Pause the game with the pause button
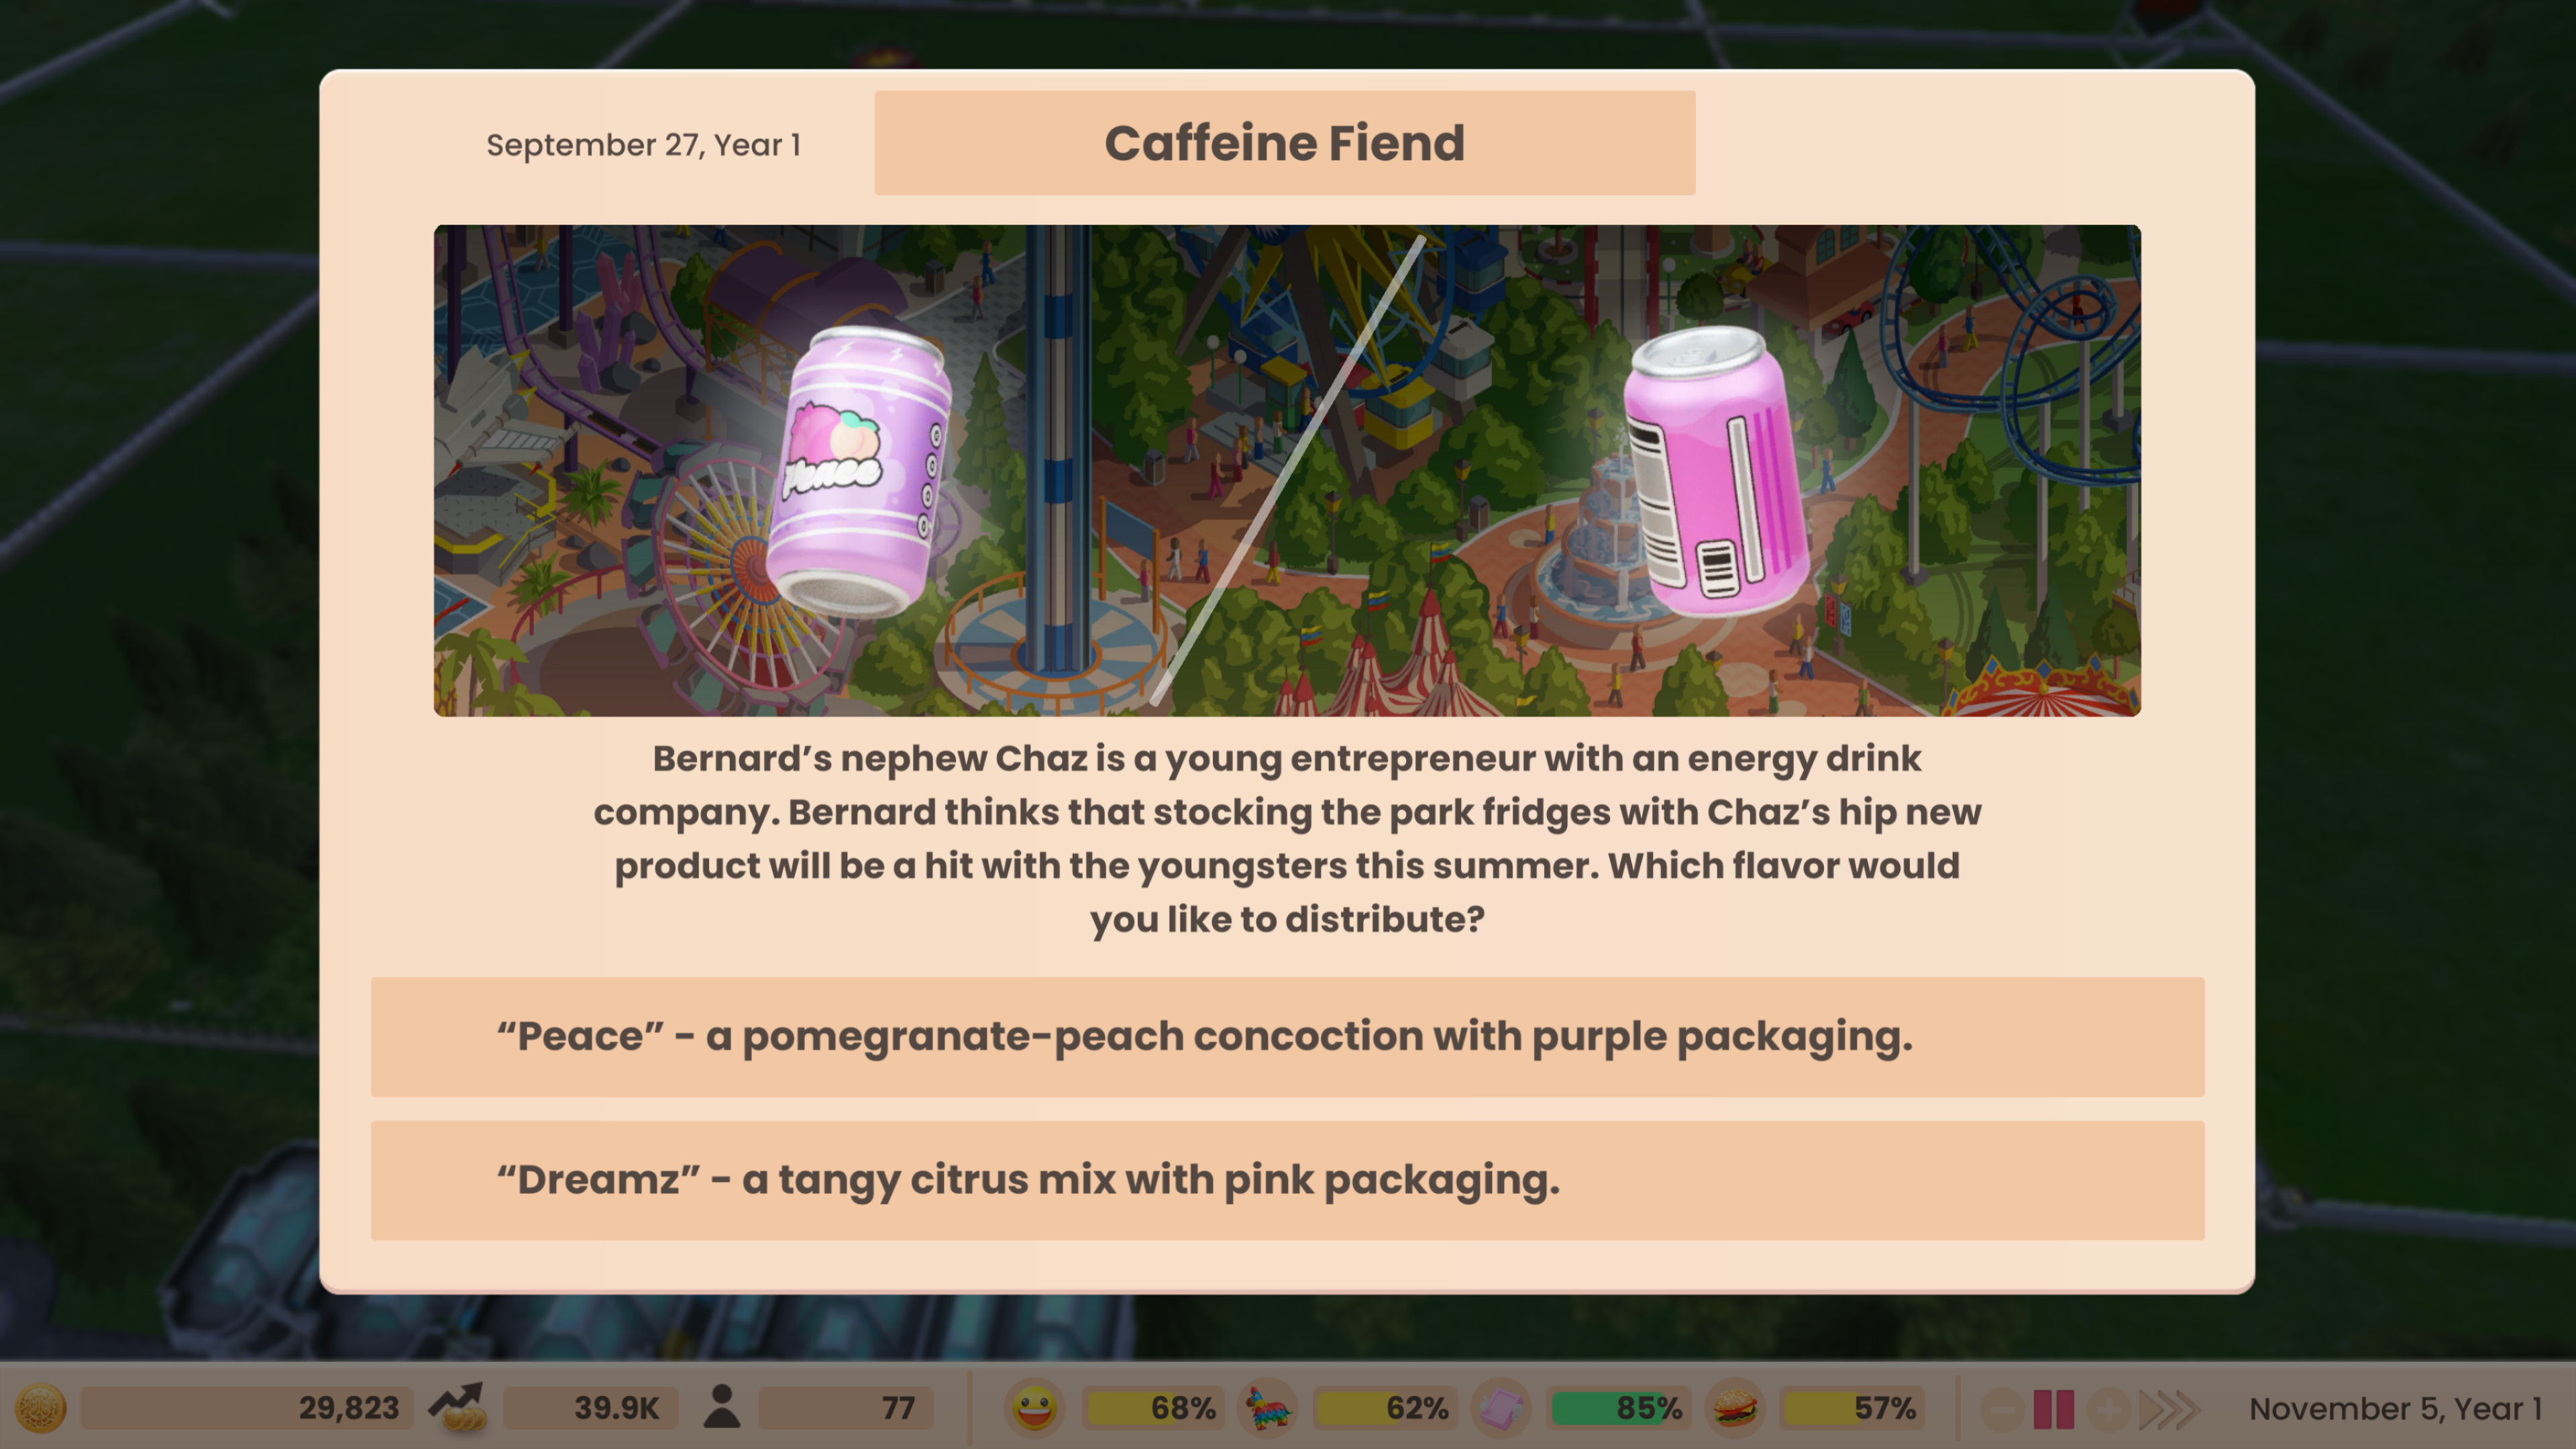This screenshot has height=1449, width=2576. tap(2054, 1409)
